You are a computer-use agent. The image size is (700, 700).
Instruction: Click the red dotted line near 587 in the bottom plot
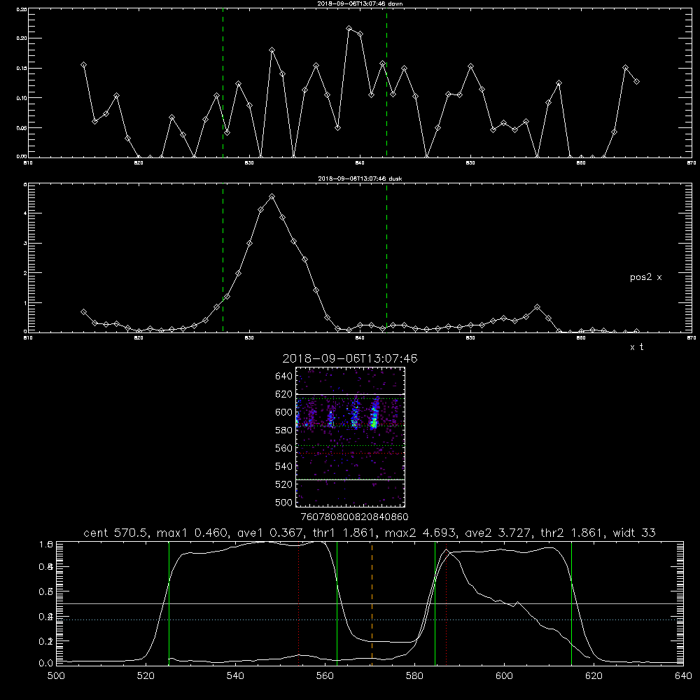pos(446,603)
